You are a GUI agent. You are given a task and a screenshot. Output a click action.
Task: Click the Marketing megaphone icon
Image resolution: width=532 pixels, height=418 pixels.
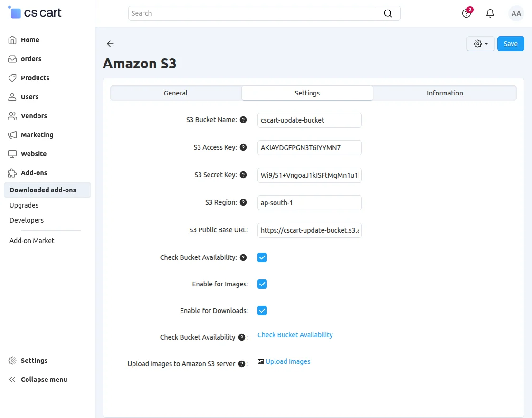point(12,135)
